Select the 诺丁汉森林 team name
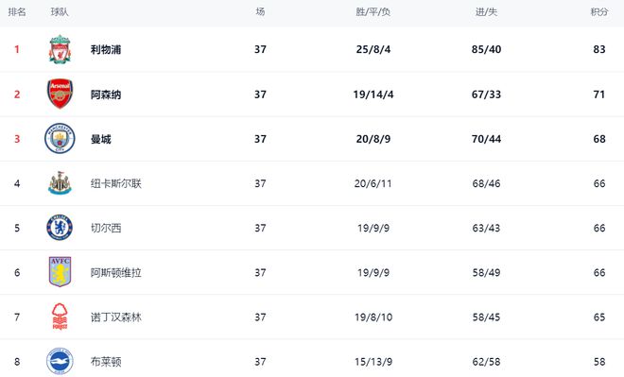The width and height of the screenshot is (624, 377). tap(115, 317)
